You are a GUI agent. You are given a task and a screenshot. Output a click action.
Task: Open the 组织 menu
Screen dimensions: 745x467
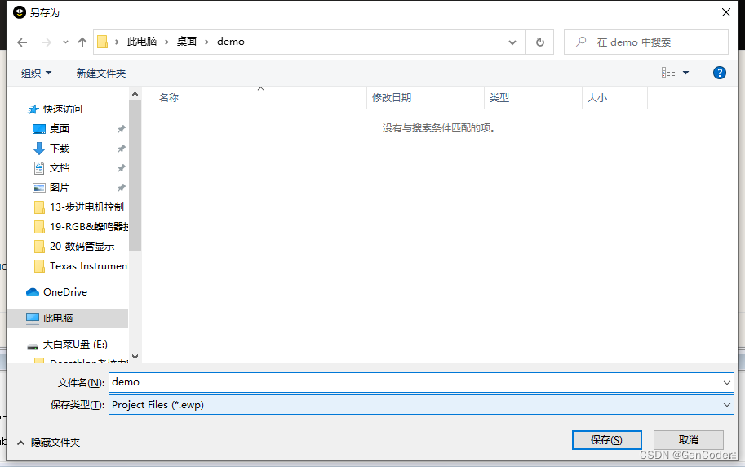click(36, 73)
